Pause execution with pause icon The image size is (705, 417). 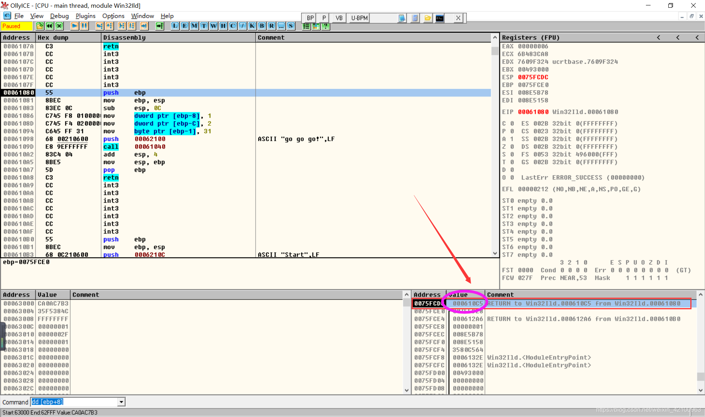pyautogui.click(x=85, y=26)
